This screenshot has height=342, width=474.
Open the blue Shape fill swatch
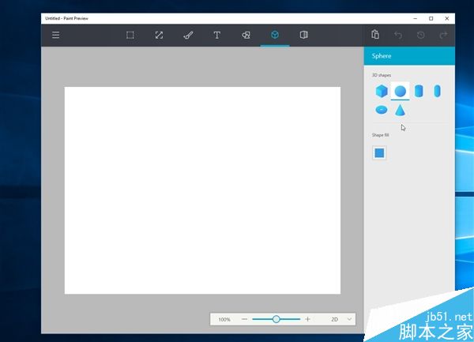point(379,153)
